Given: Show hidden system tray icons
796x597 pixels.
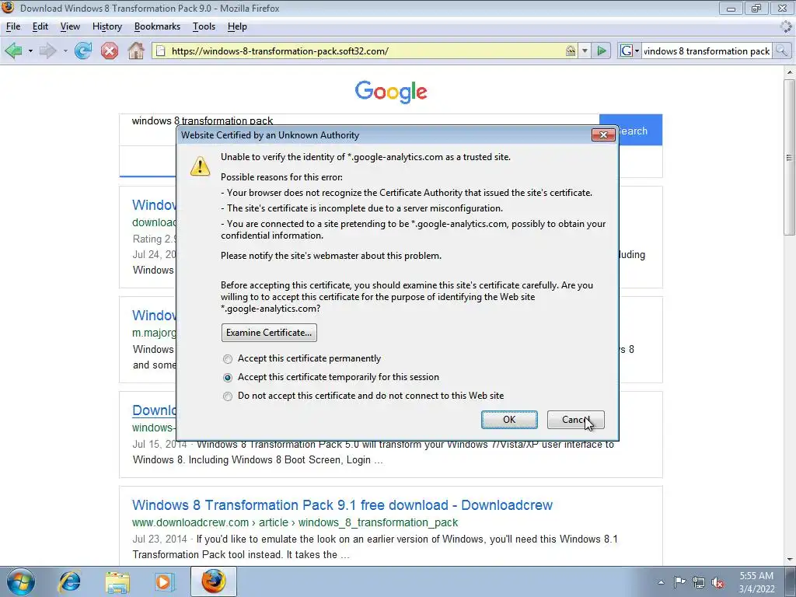Looking at the screenshot, I should tap(661, 582).
